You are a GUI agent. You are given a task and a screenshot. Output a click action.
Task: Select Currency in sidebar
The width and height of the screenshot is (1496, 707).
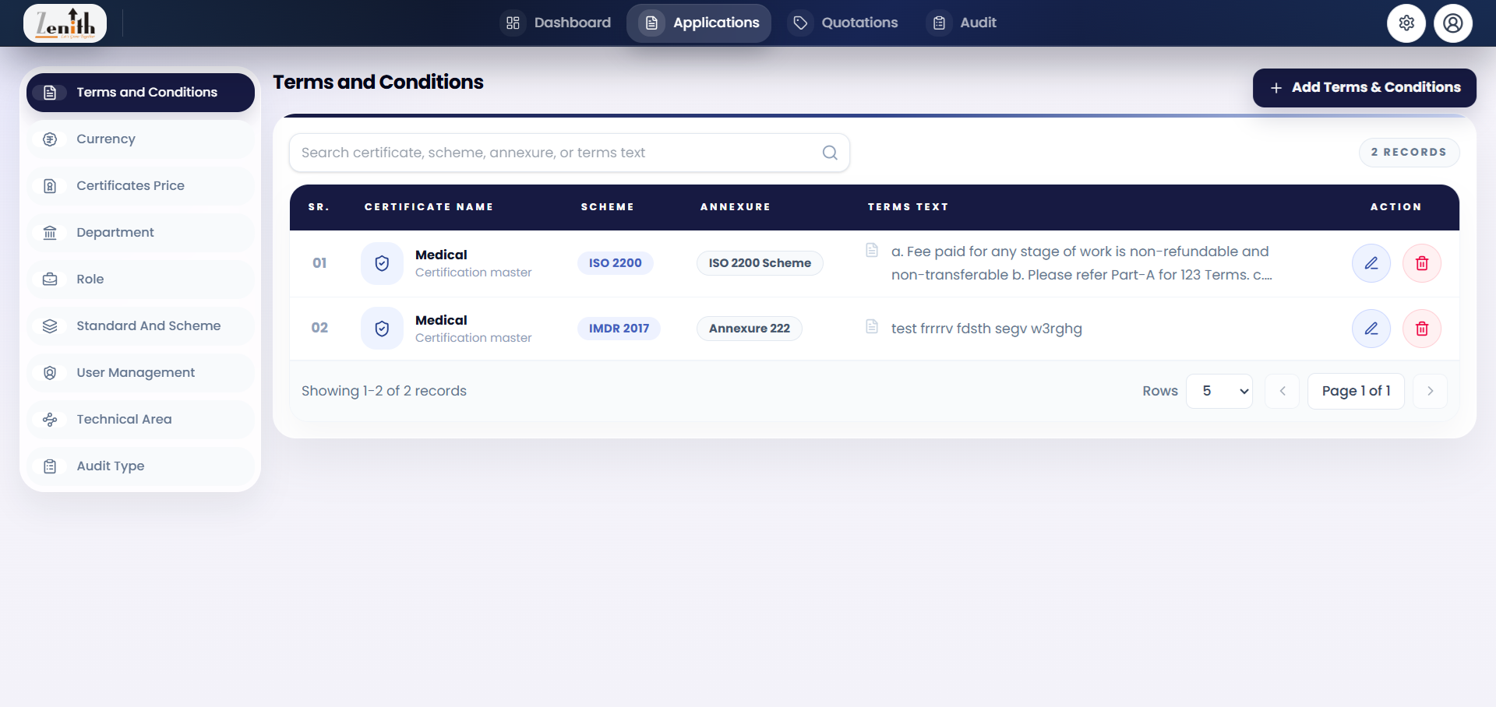tap(140, 139)
